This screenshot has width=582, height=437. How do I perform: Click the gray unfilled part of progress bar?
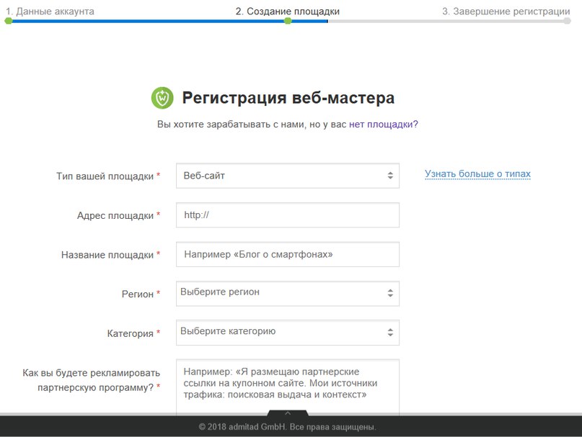(447, 21)
